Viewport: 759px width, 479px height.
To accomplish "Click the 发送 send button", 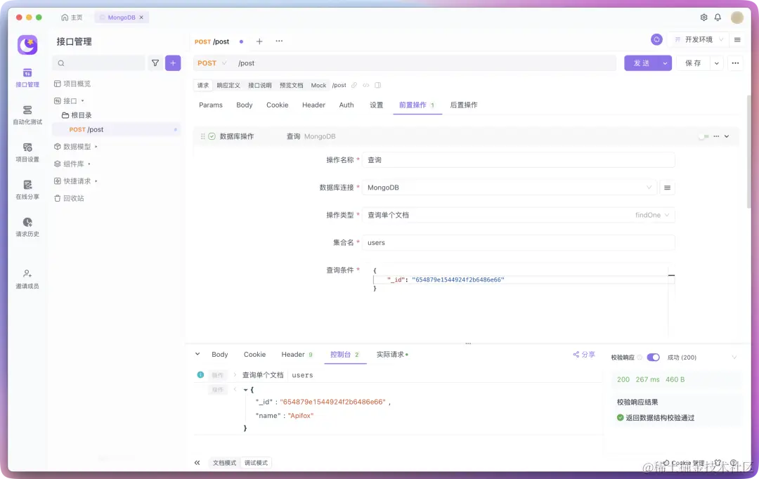I will 642,63.
